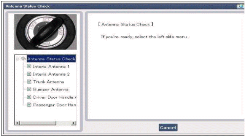This screenshot has height=137, width=245.
Task: Select Interia Antenna 2
Action: (51, 74)
